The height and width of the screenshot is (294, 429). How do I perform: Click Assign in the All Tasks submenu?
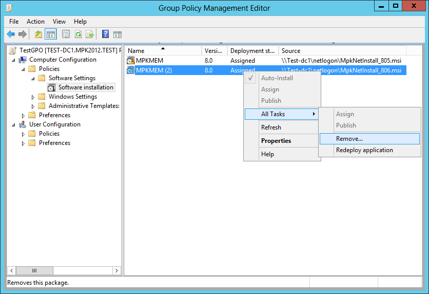click(369, 114)
